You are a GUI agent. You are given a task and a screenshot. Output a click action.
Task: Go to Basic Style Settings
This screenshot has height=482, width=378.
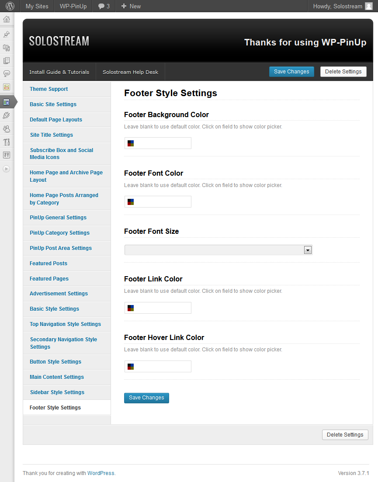click(x=67, y=309)
